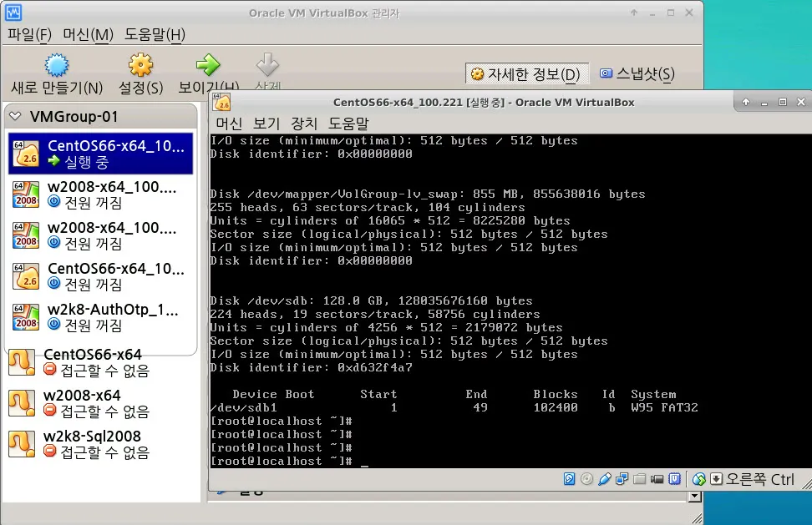Click network adapter icon in VM status bar
The width and height of the screenshot is (812, 525).
(622, 479)
